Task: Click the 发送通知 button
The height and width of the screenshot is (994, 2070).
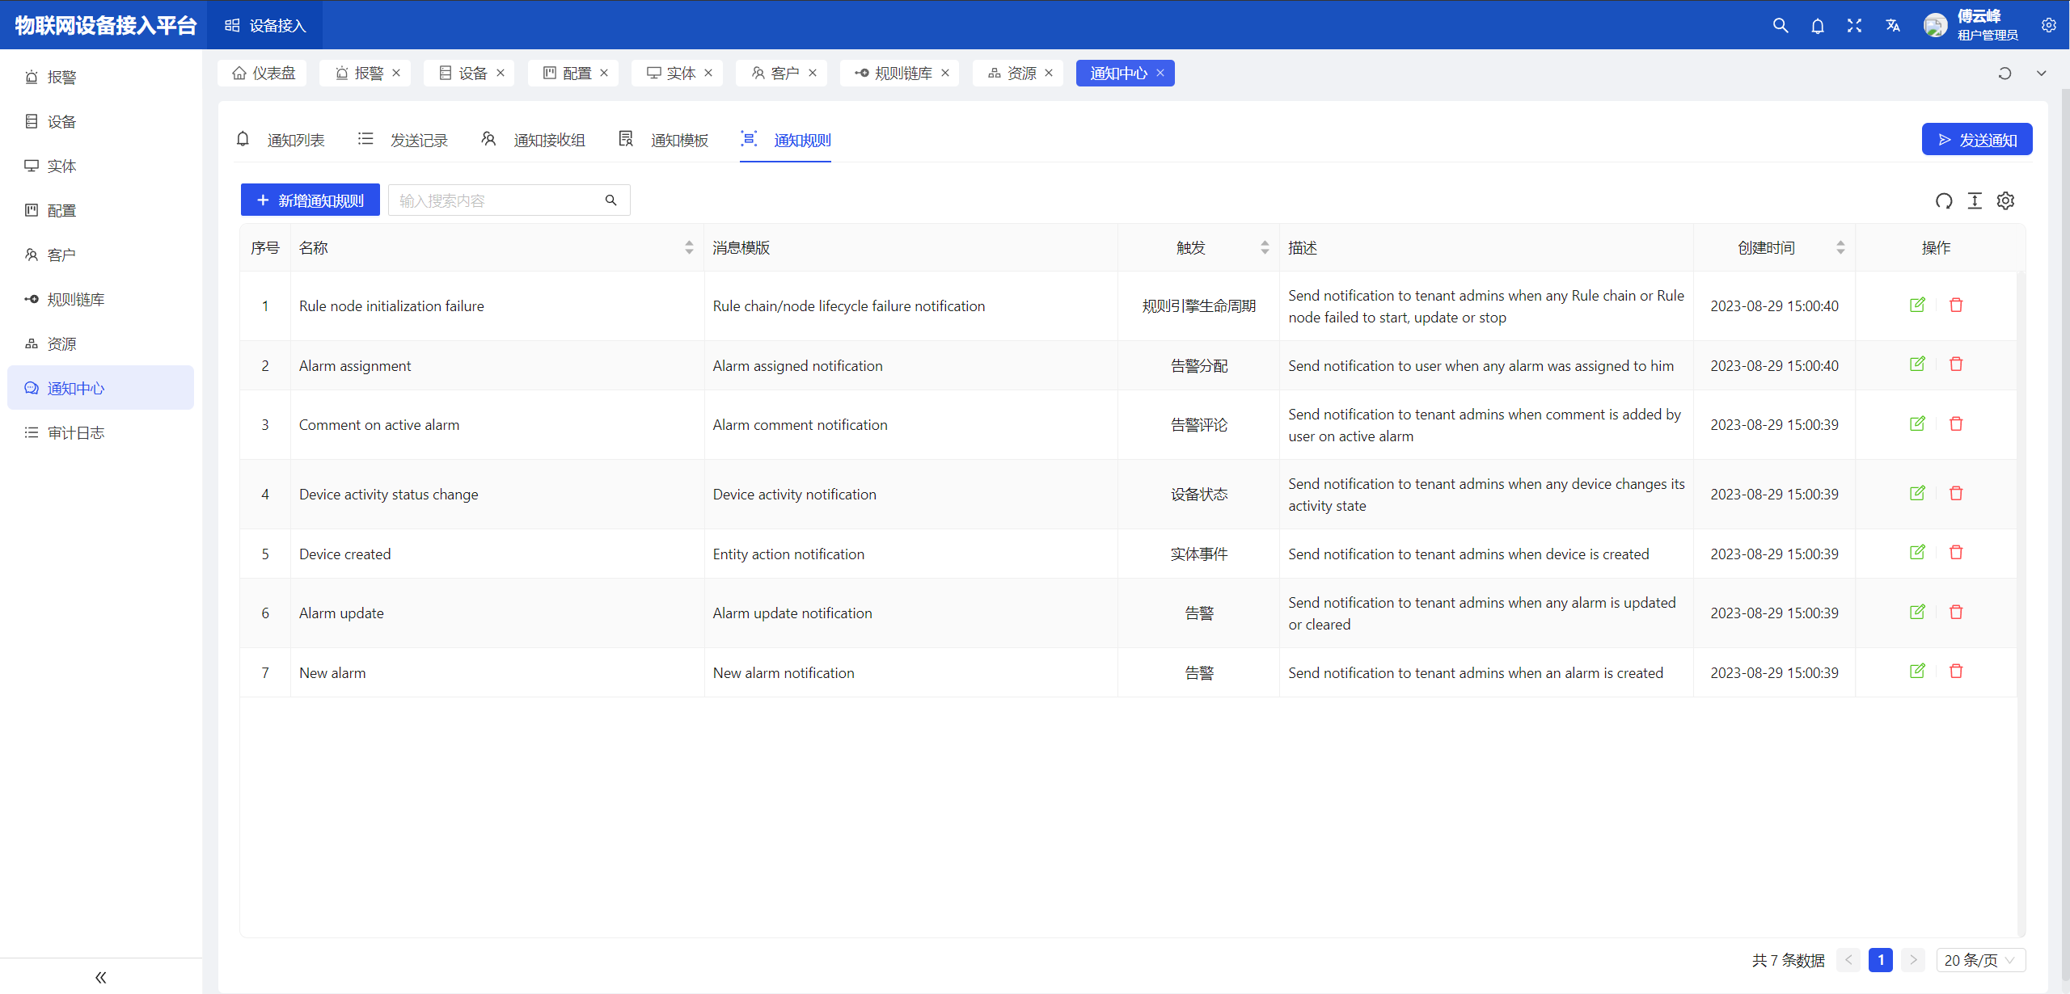Action: (x=1976, y=140)
